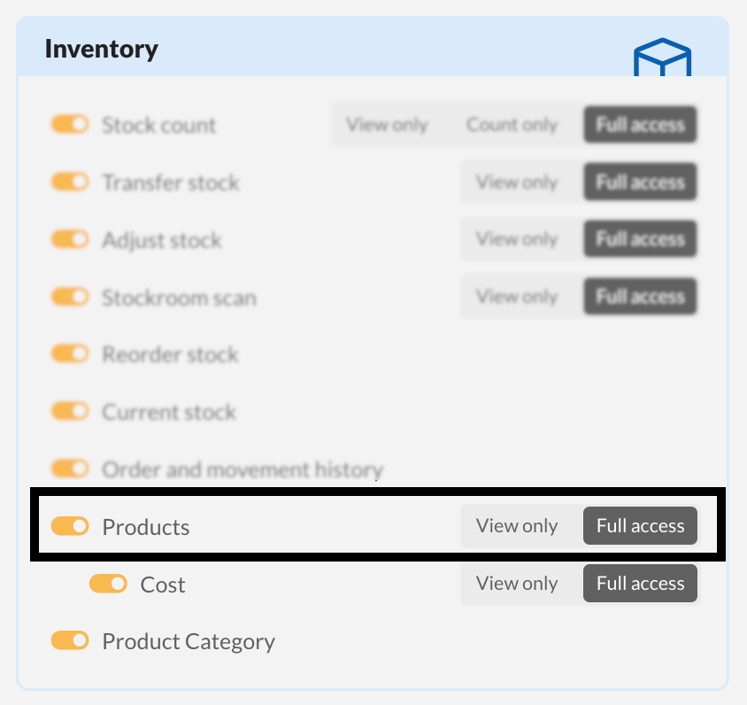Set Cost to View only
The width and height of the screenshot is (747, 705).
coord(517,584)
